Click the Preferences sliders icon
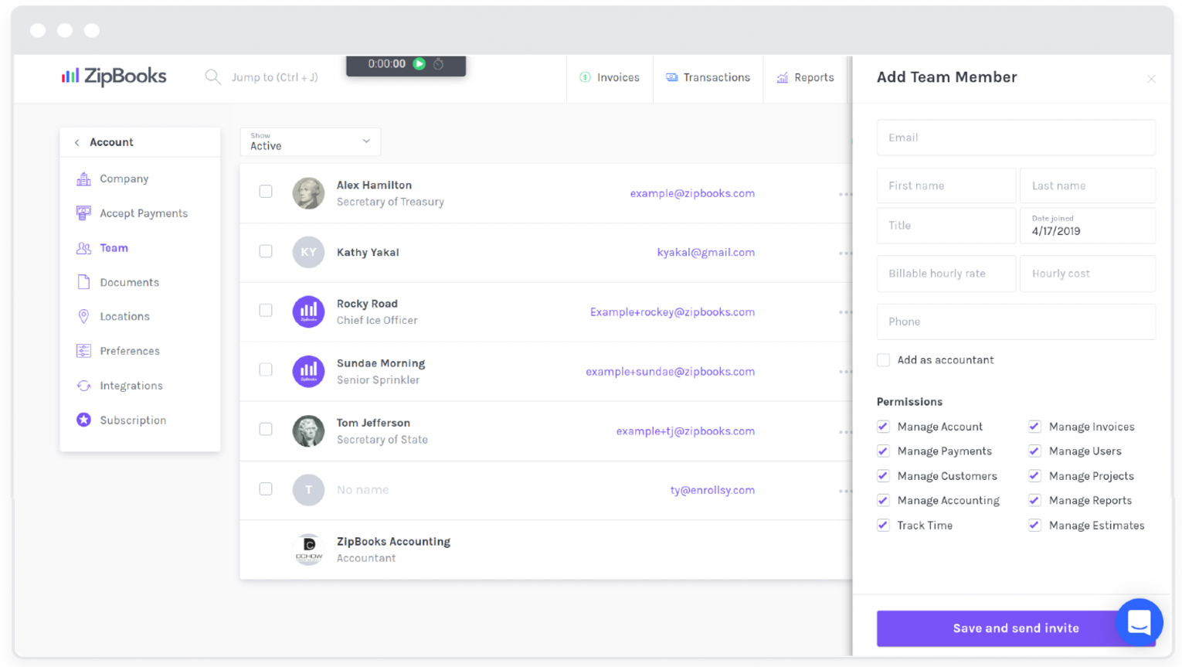Image resolution: width=1182 pixels, height=667 pixels. [x=83, y=351]
